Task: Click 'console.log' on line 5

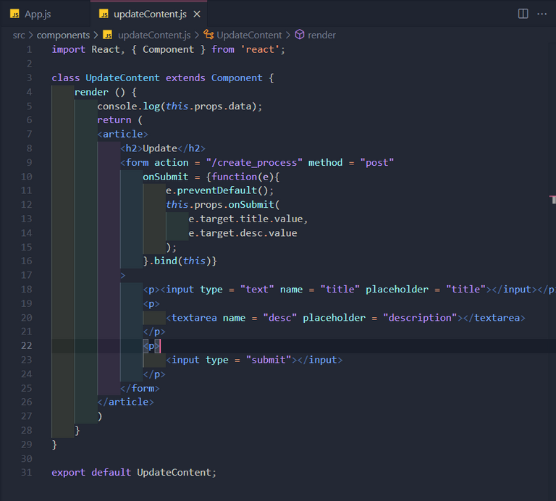Action: click(x=129, y=106)
